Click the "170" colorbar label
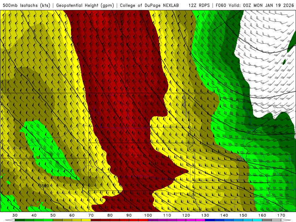Viewport: 296px width, 222px height. (x=281, y=215)
